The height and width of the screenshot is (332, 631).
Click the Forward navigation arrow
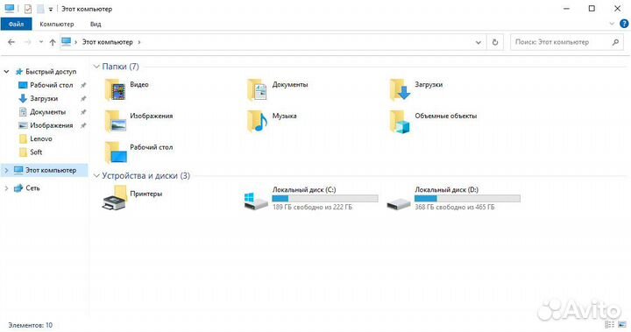pyautogui.click(x=27, y=42)
